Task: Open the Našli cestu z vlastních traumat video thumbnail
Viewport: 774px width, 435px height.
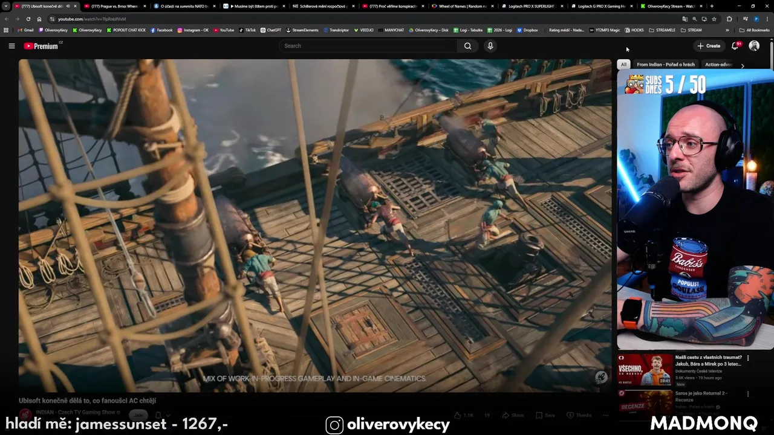Action: pyautogui.click(x=645, y=369)
